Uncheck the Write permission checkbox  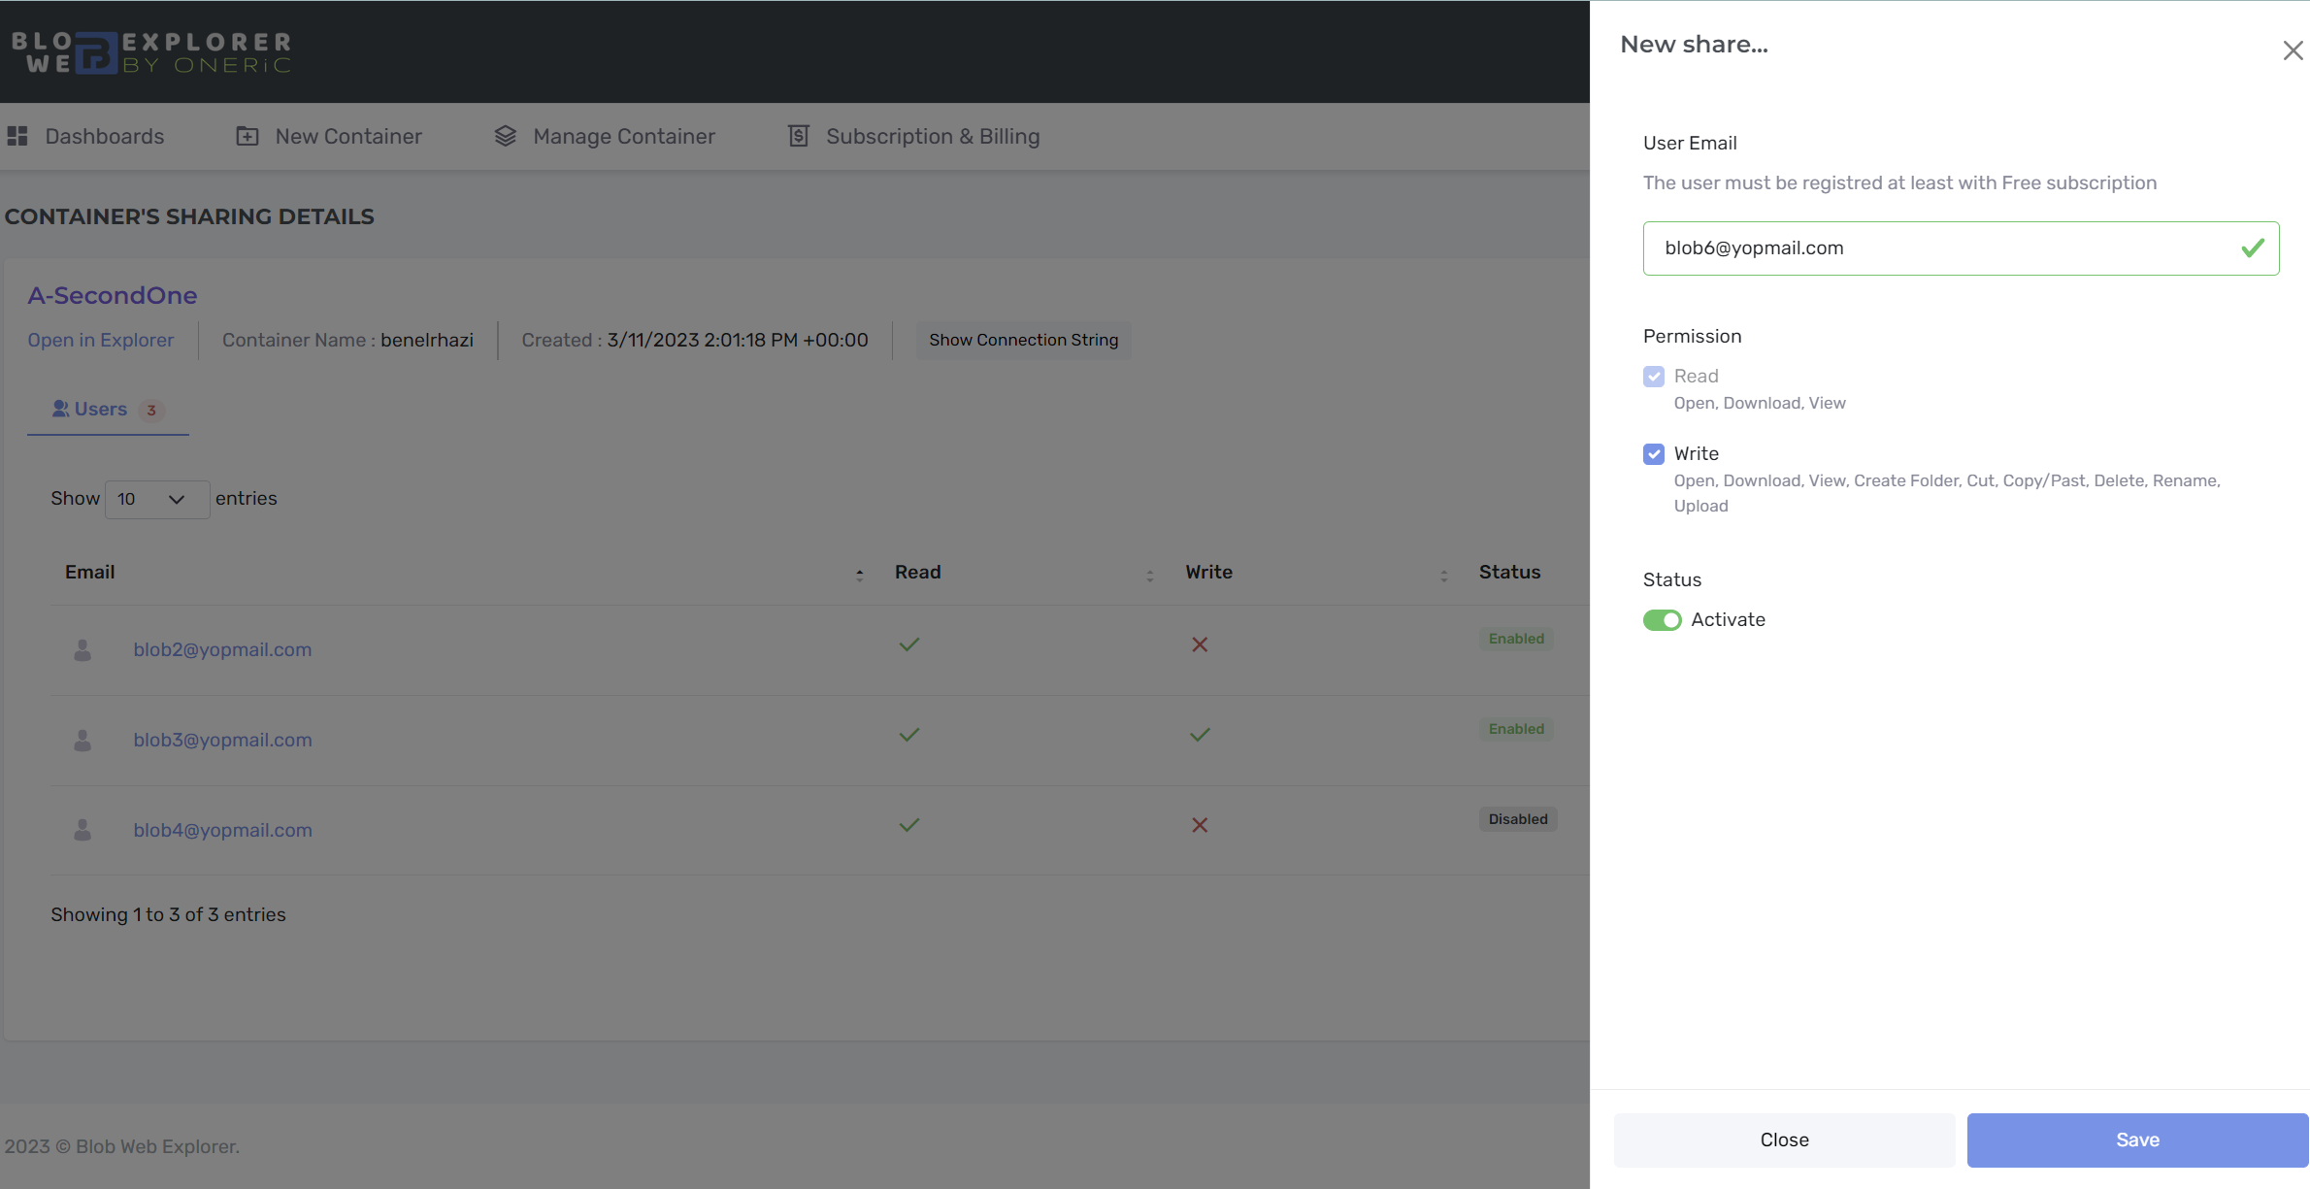point(1654,454)
